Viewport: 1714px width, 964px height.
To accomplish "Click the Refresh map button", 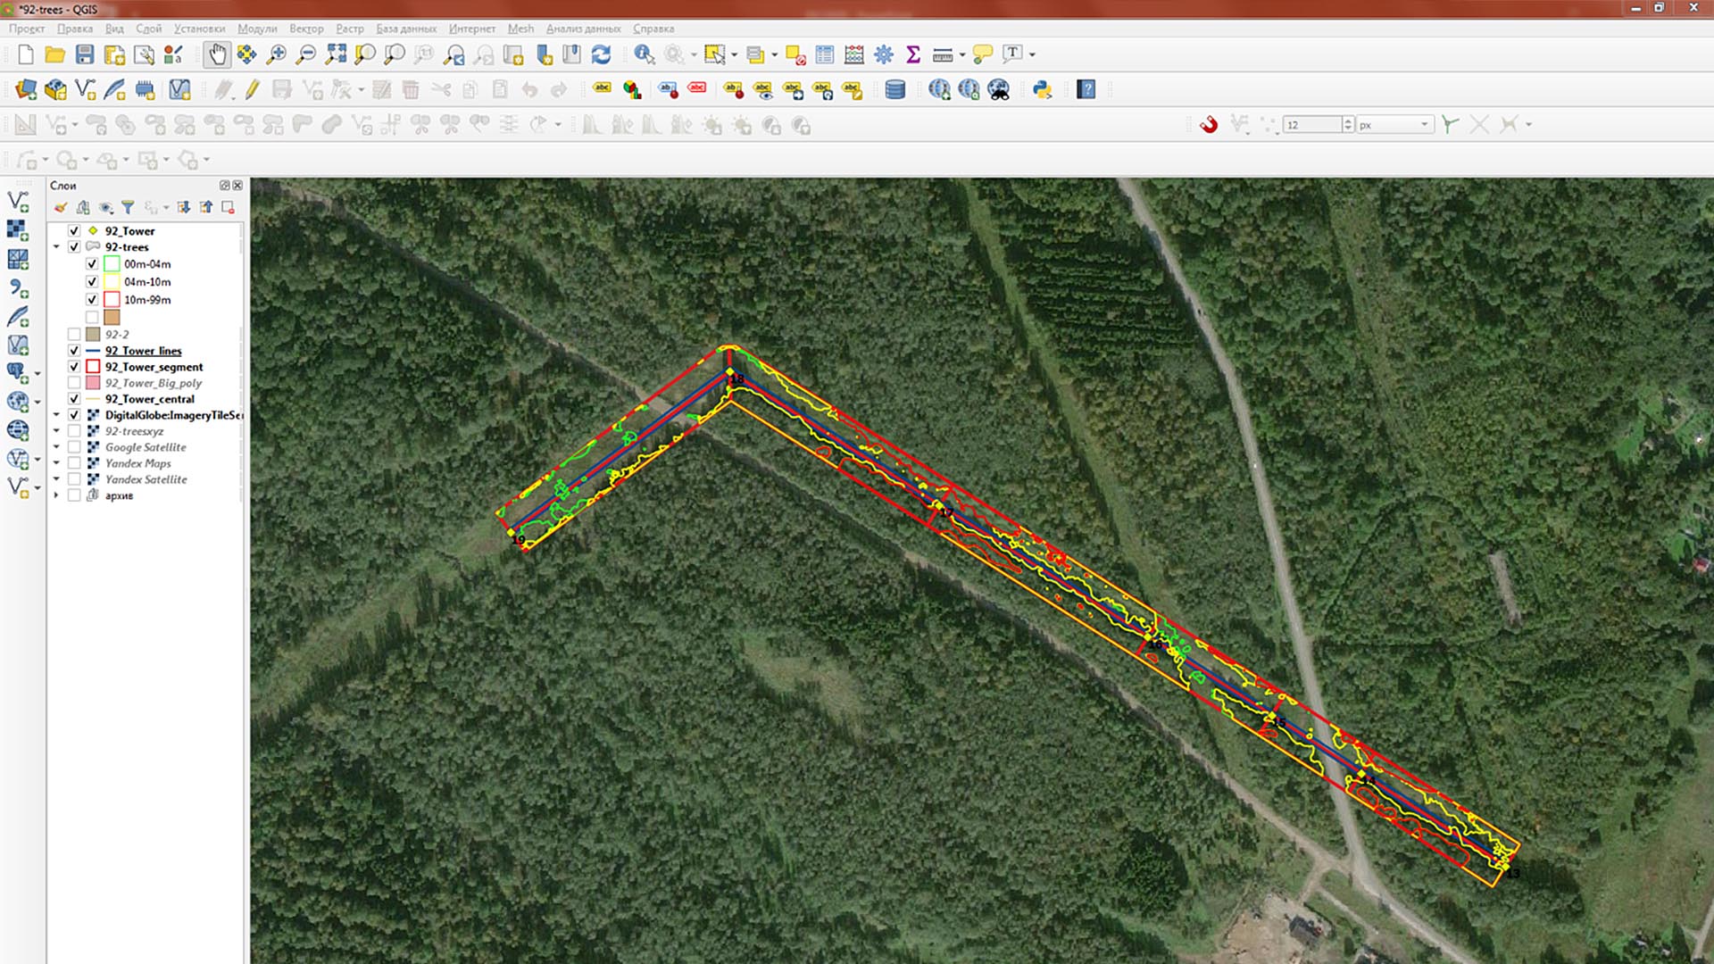I will (x=602, y=54).
